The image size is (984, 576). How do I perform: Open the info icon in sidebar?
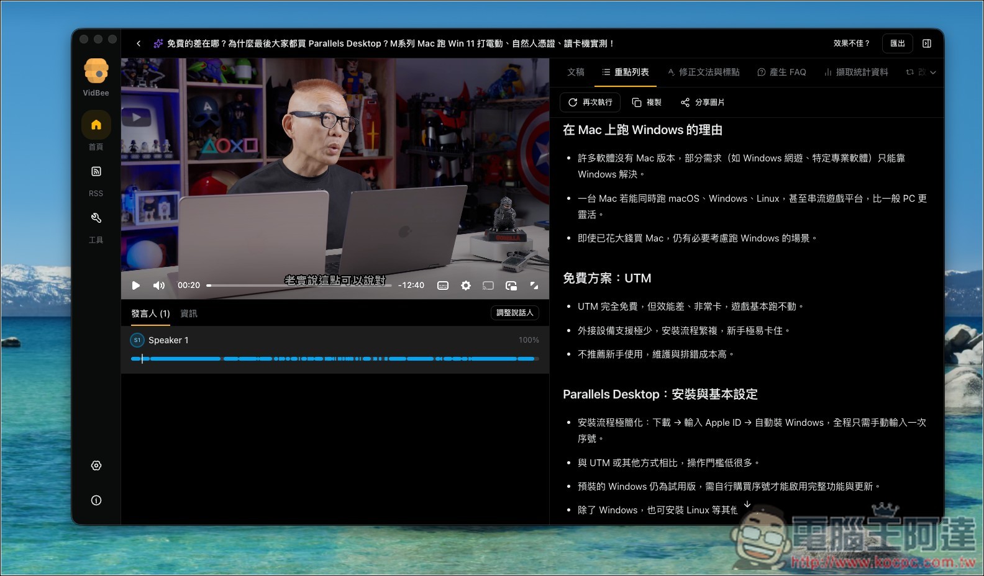pos(96,500)
